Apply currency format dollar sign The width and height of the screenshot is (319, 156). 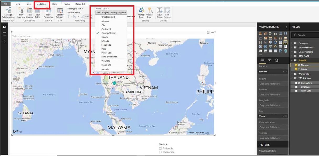click(x=69, y=17)
